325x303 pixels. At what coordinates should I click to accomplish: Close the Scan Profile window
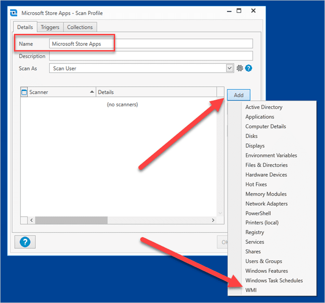pos(253,11)
